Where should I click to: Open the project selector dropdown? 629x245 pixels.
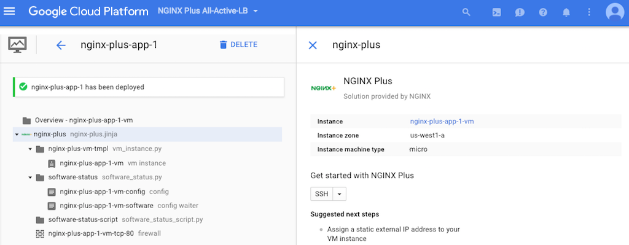(208, 11)
